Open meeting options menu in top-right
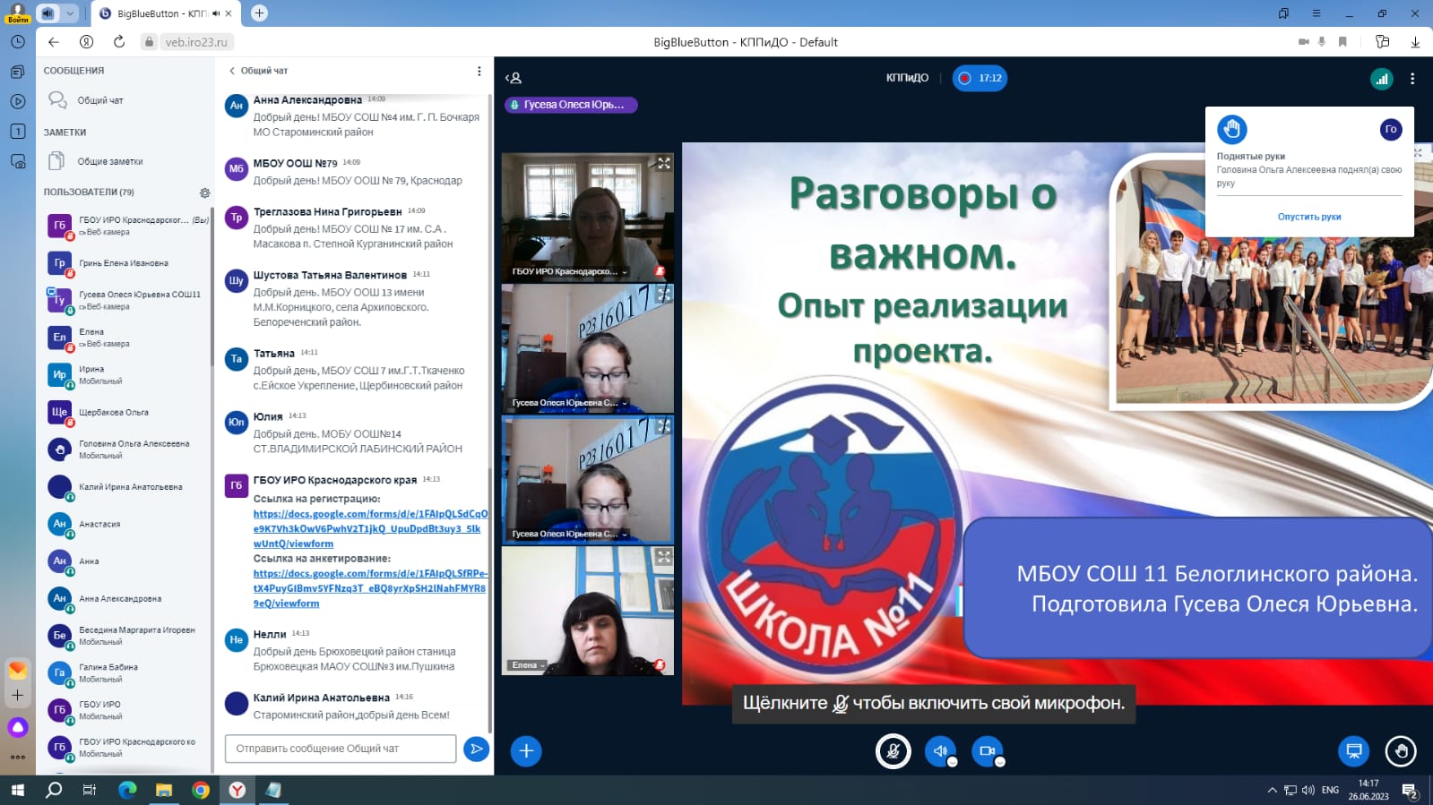The width and height of the screenshot is (1433, 805). [1412, 79]
